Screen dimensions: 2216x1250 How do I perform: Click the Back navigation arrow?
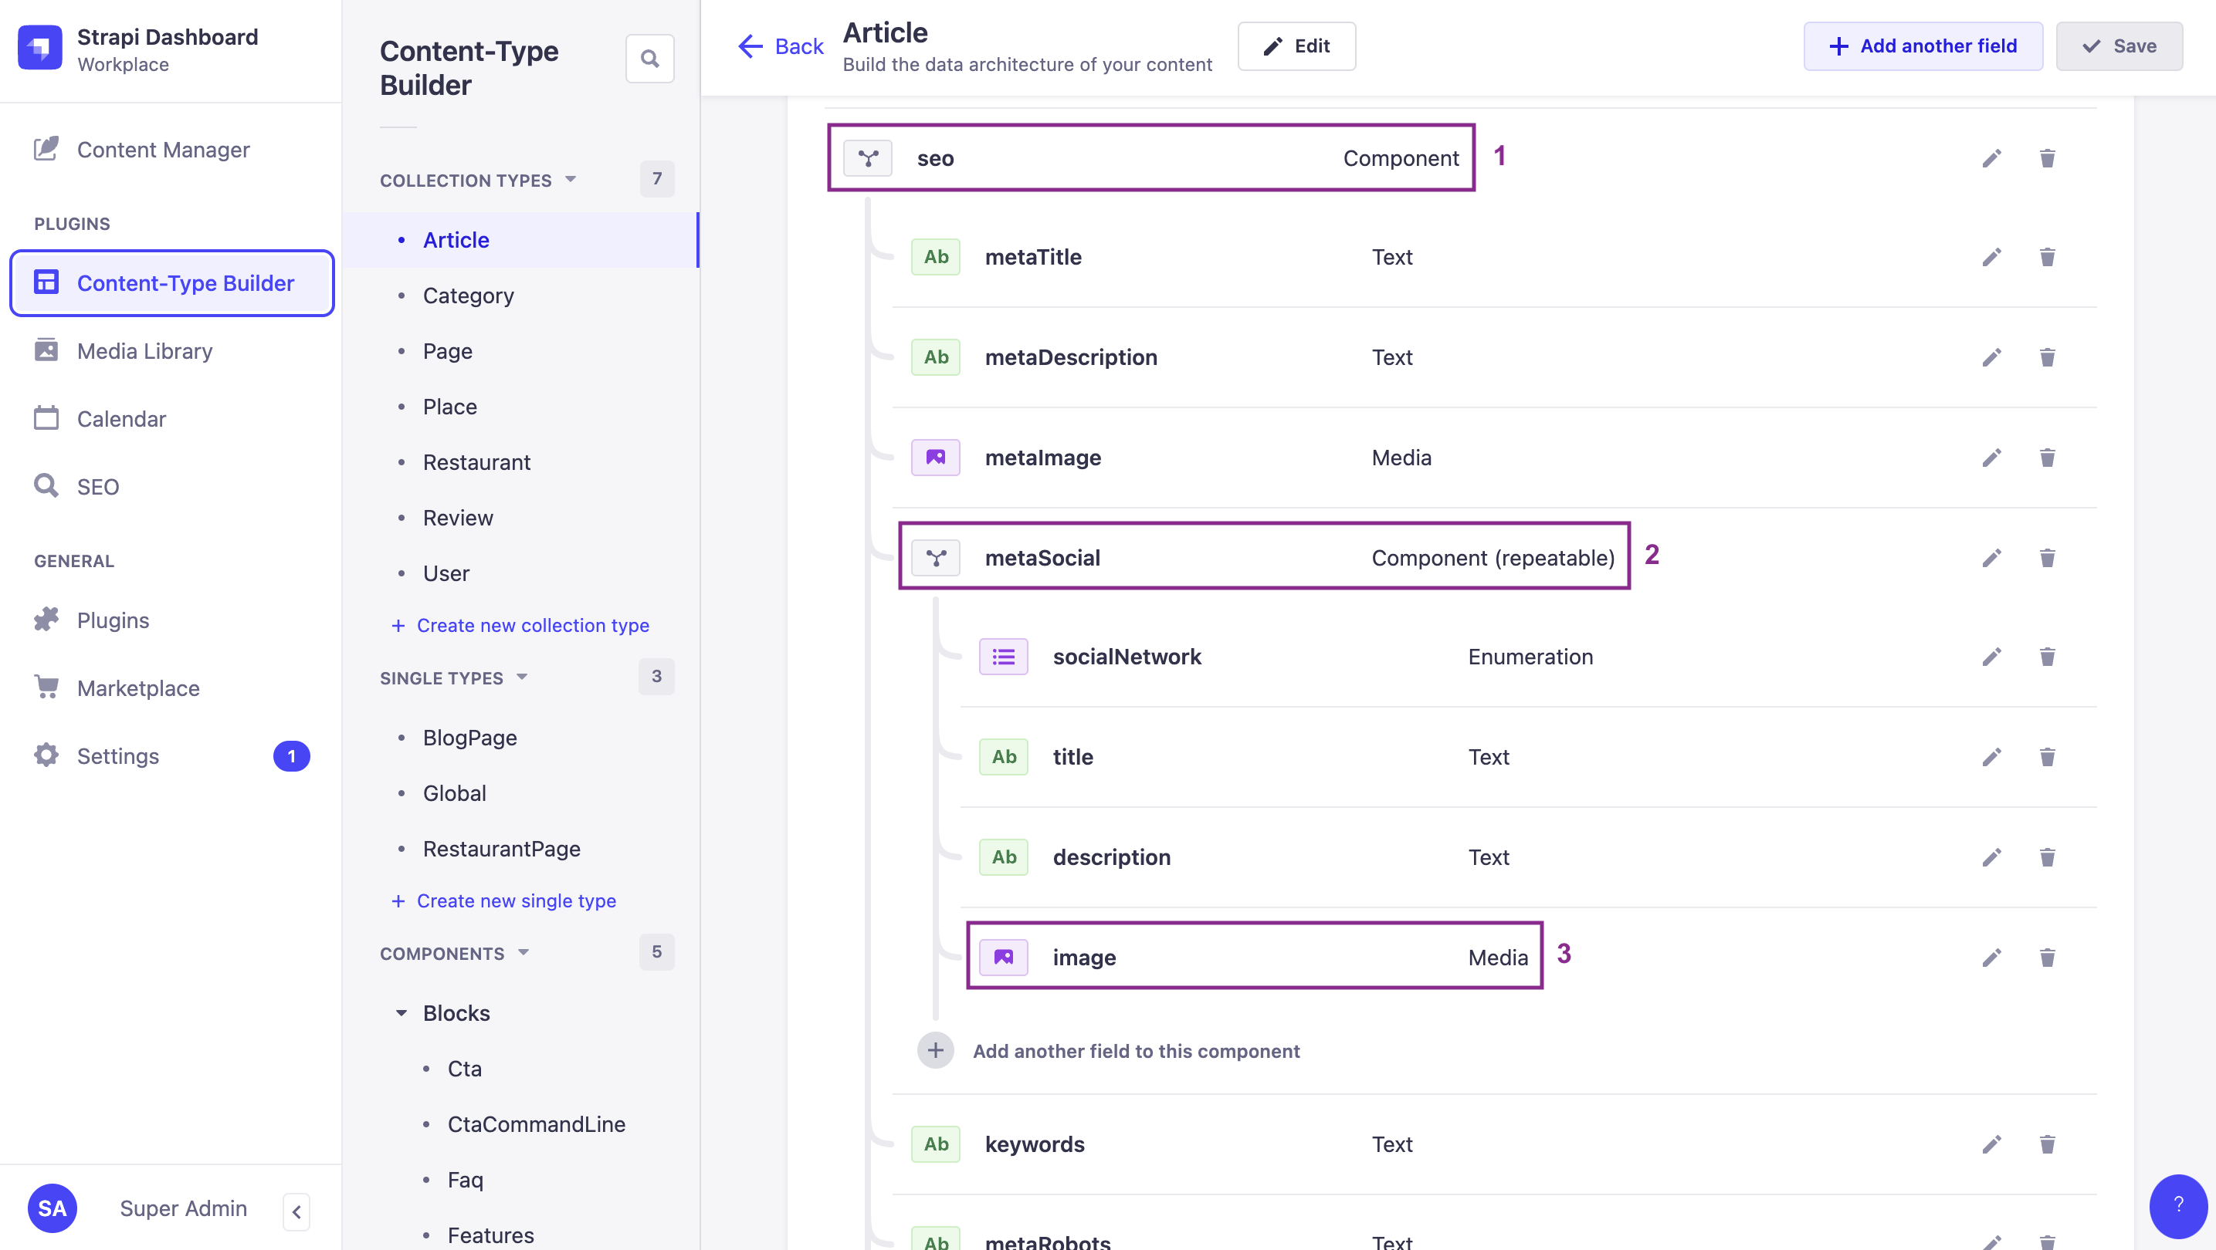[x=747, y=44]
